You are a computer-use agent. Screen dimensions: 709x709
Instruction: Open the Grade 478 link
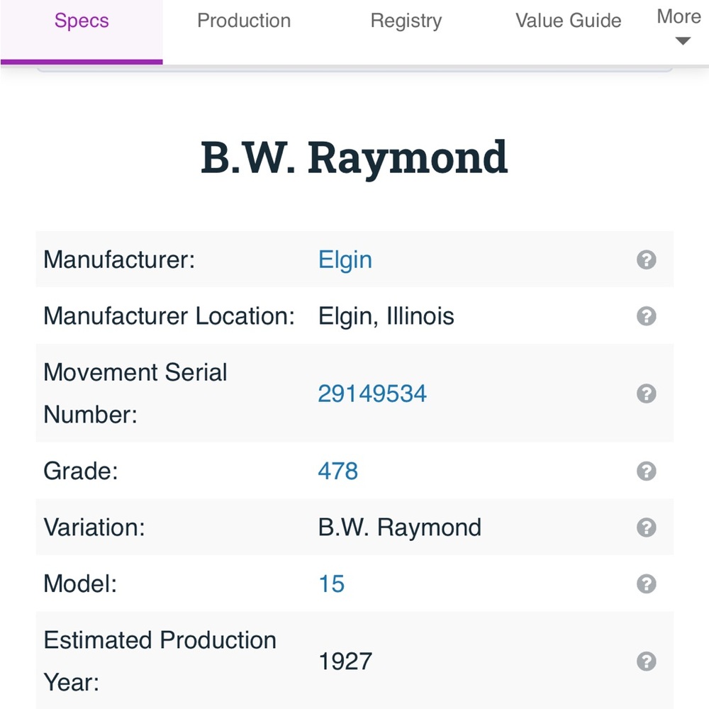pyautogui.click(x=337, y=471)
